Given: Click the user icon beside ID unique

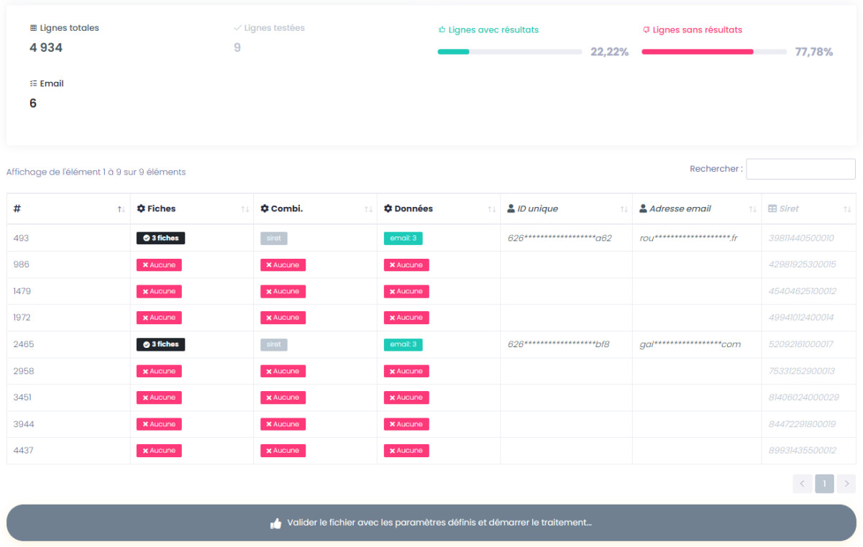Looking at the screenshot, I should (511, 208).
